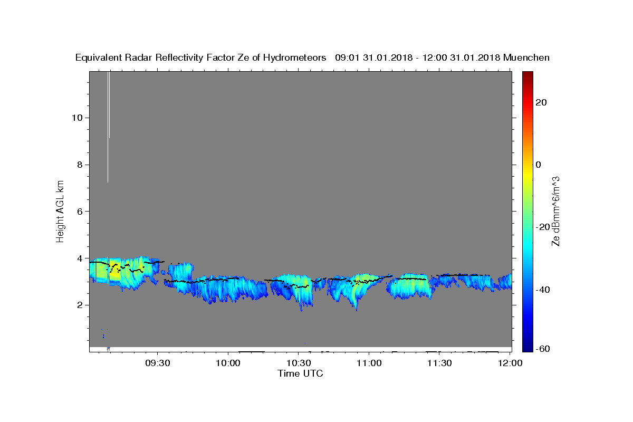Click the cloud fall streak tip near 10:55
Viewport: 633px width, 422px height.
357,308
